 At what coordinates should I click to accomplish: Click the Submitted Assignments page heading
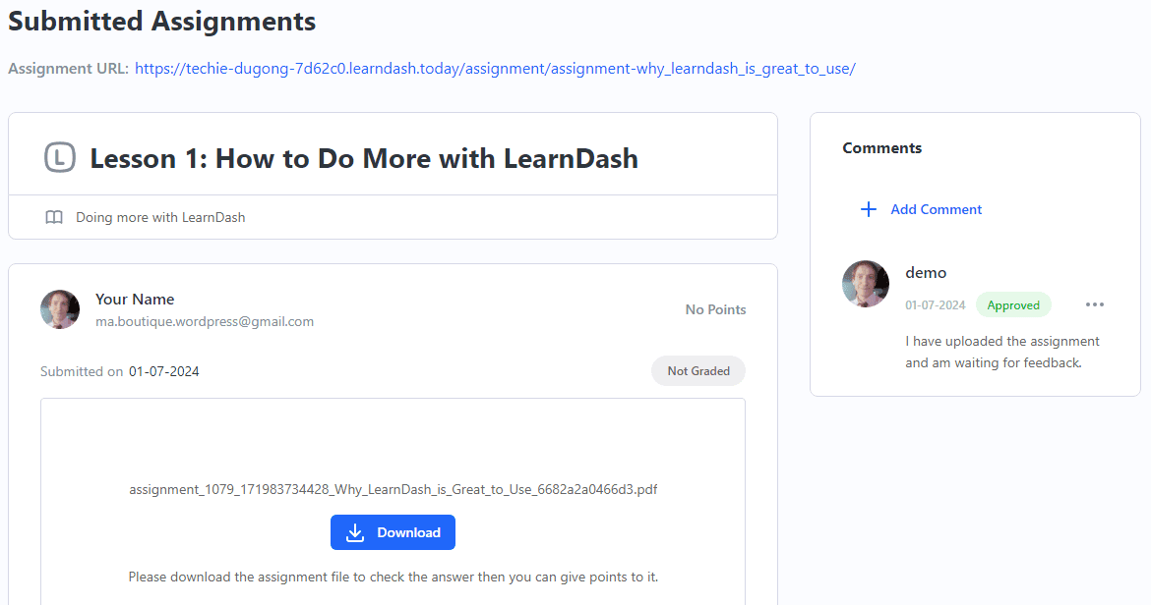click(x=162, y=21)
